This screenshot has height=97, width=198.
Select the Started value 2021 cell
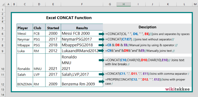click(53, 63)
